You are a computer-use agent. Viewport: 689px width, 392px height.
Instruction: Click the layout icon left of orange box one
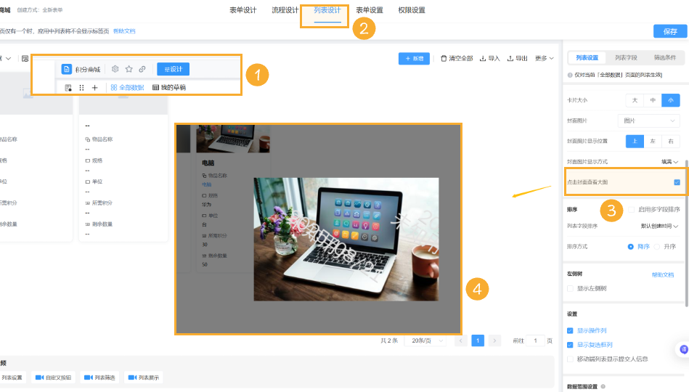point(25,59)
